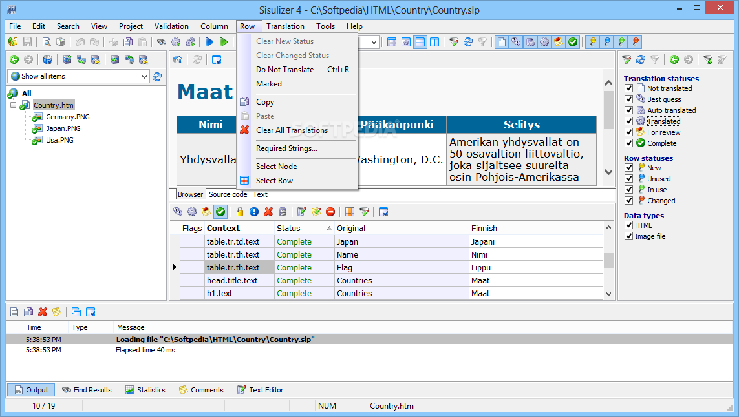The image size is (739, 417).
Task: Click the Status column sort arrow
Action: click(x=329, y=229)
